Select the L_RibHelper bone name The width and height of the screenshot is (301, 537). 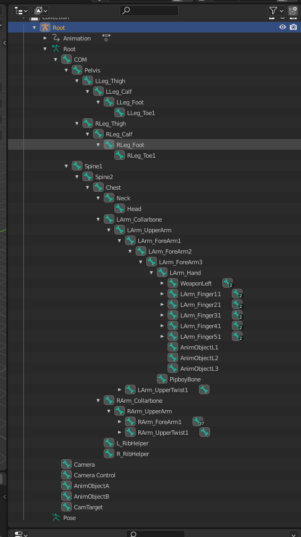pos(132,443)
